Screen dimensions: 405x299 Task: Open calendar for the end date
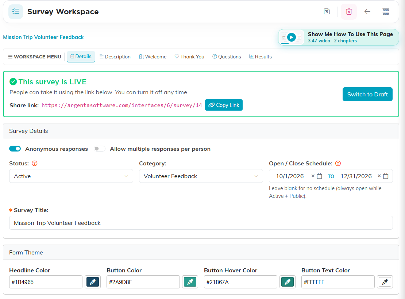coord(386,176)
